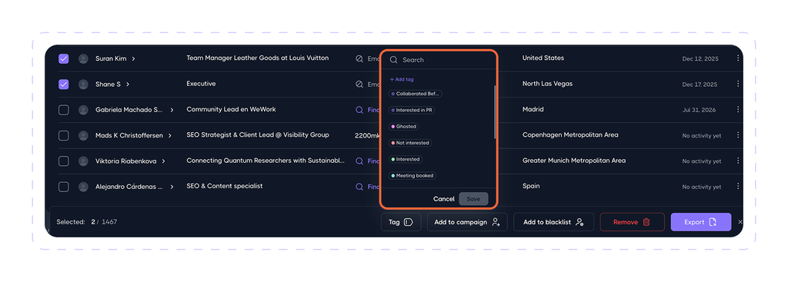The image size is (788, 282).
Task: Click Community Lead en WeWork text
Action: click(231, 109)
